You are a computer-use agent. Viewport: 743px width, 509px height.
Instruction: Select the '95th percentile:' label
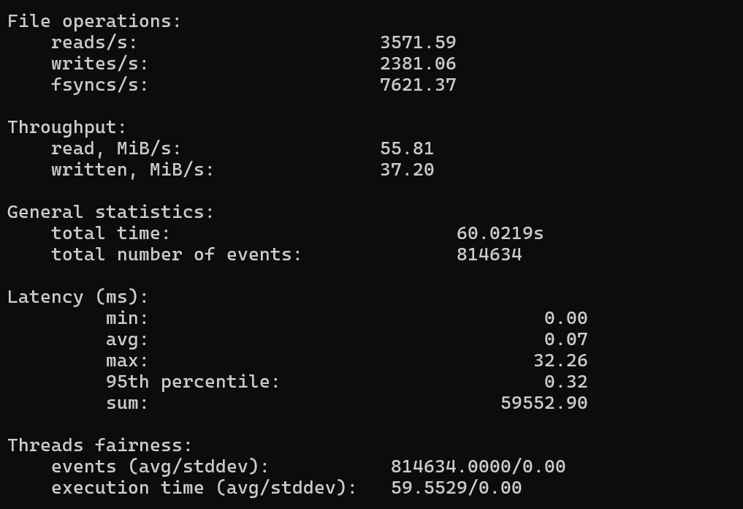[x=193, y=382]
